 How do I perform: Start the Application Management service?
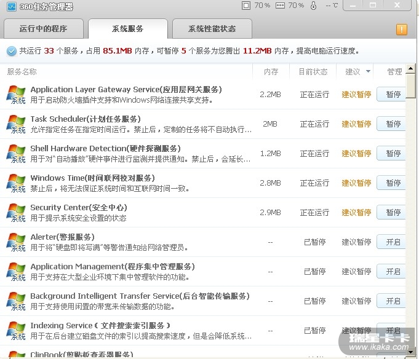(x=391, y=272)
